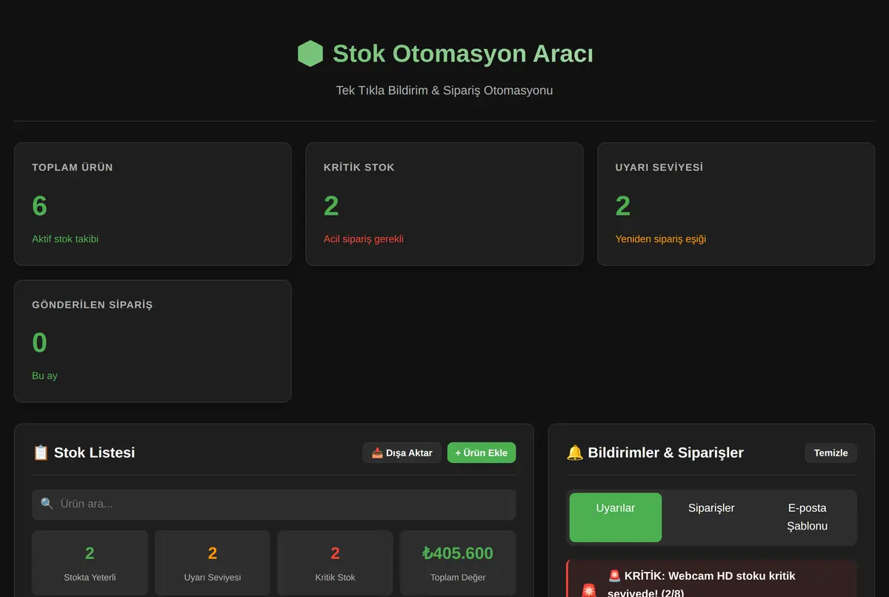Select the GÖNDERİLEN SİPARİŞ stat card

[x=153, y=341]
